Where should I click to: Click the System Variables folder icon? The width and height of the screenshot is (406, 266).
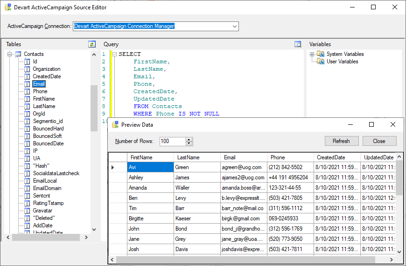pos(321,54)
